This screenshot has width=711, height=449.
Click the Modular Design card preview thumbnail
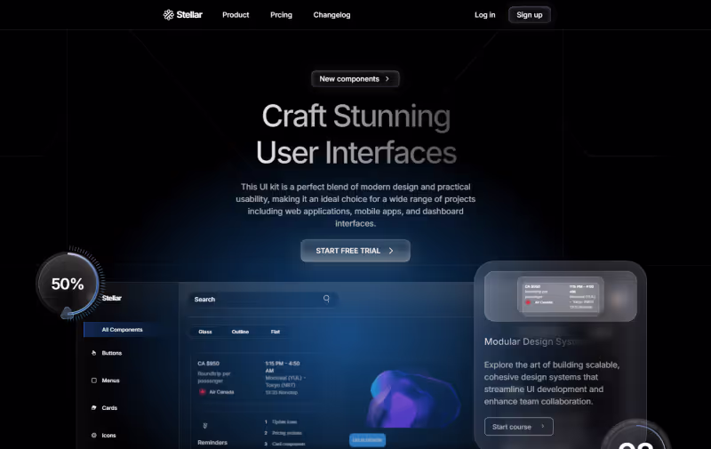[561, 296]
